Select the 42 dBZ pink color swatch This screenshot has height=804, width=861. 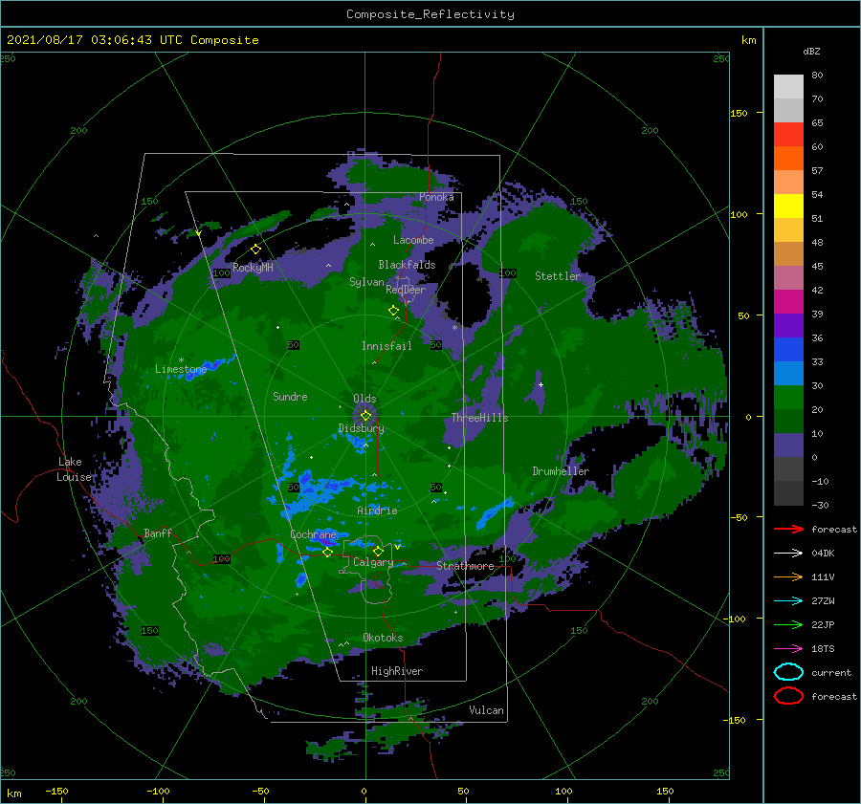pos(788,277)
